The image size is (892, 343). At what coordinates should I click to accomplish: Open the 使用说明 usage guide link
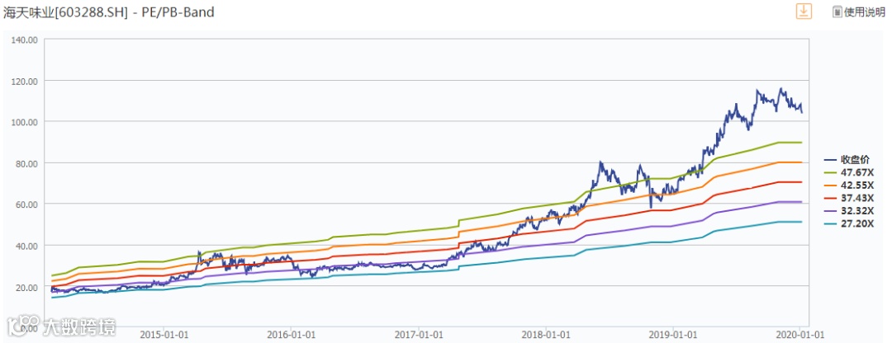point(865,12)
